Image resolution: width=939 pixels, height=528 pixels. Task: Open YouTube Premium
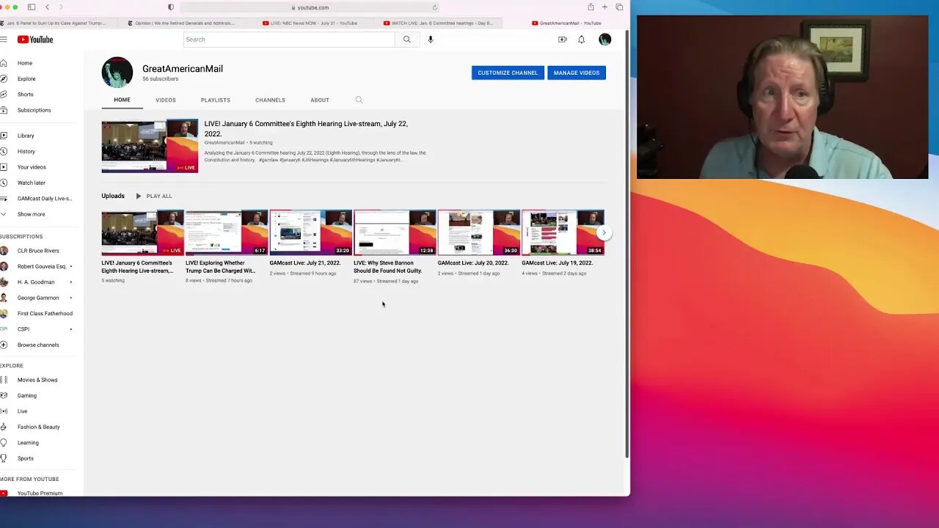[40, 493]
